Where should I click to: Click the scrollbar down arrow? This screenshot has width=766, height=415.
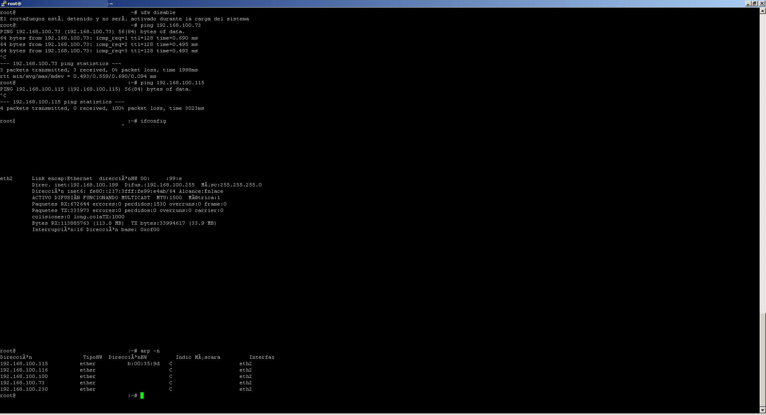pos(763,410)
